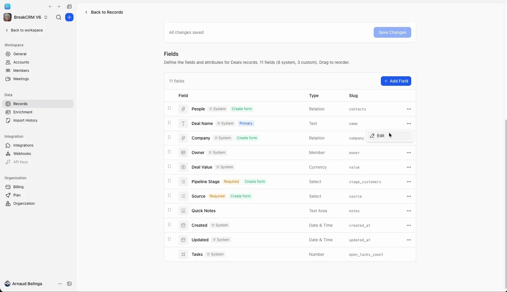
Task: Open more options for Deal Name field
Action: (x=409, y=124)
